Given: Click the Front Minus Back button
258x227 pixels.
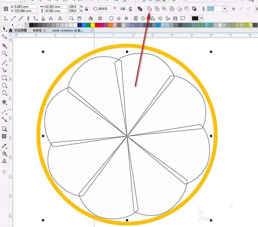Looking at the screenshot, I should pos(179,9).
